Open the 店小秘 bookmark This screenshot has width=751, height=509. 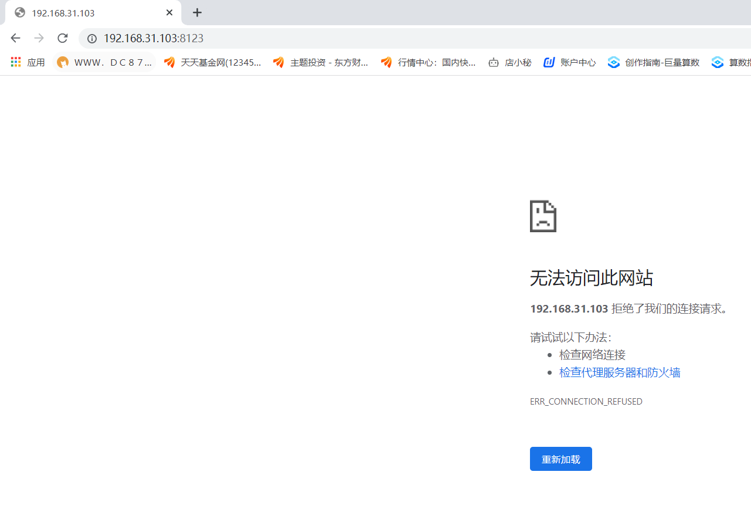[x=510, y=62]
